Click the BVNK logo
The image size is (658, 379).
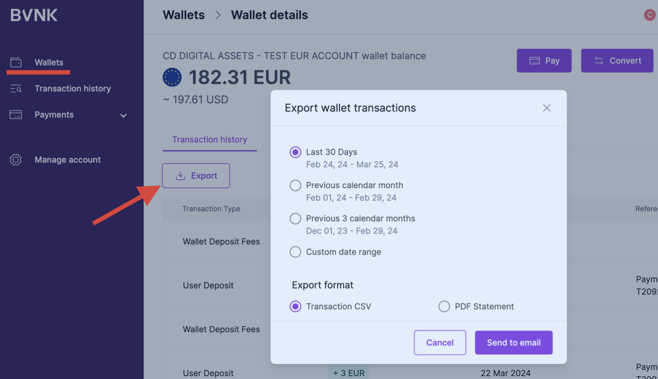34,15
